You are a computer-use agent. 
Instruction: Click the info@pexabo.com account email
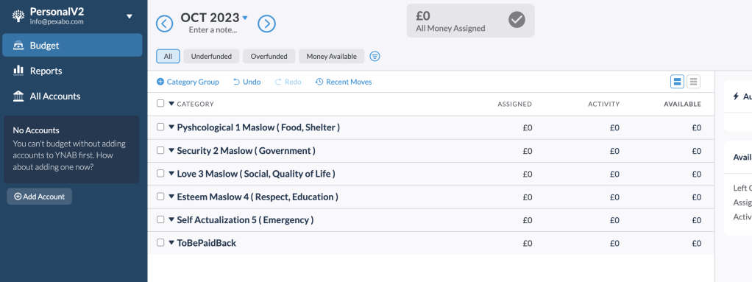[x=57, y=21]
